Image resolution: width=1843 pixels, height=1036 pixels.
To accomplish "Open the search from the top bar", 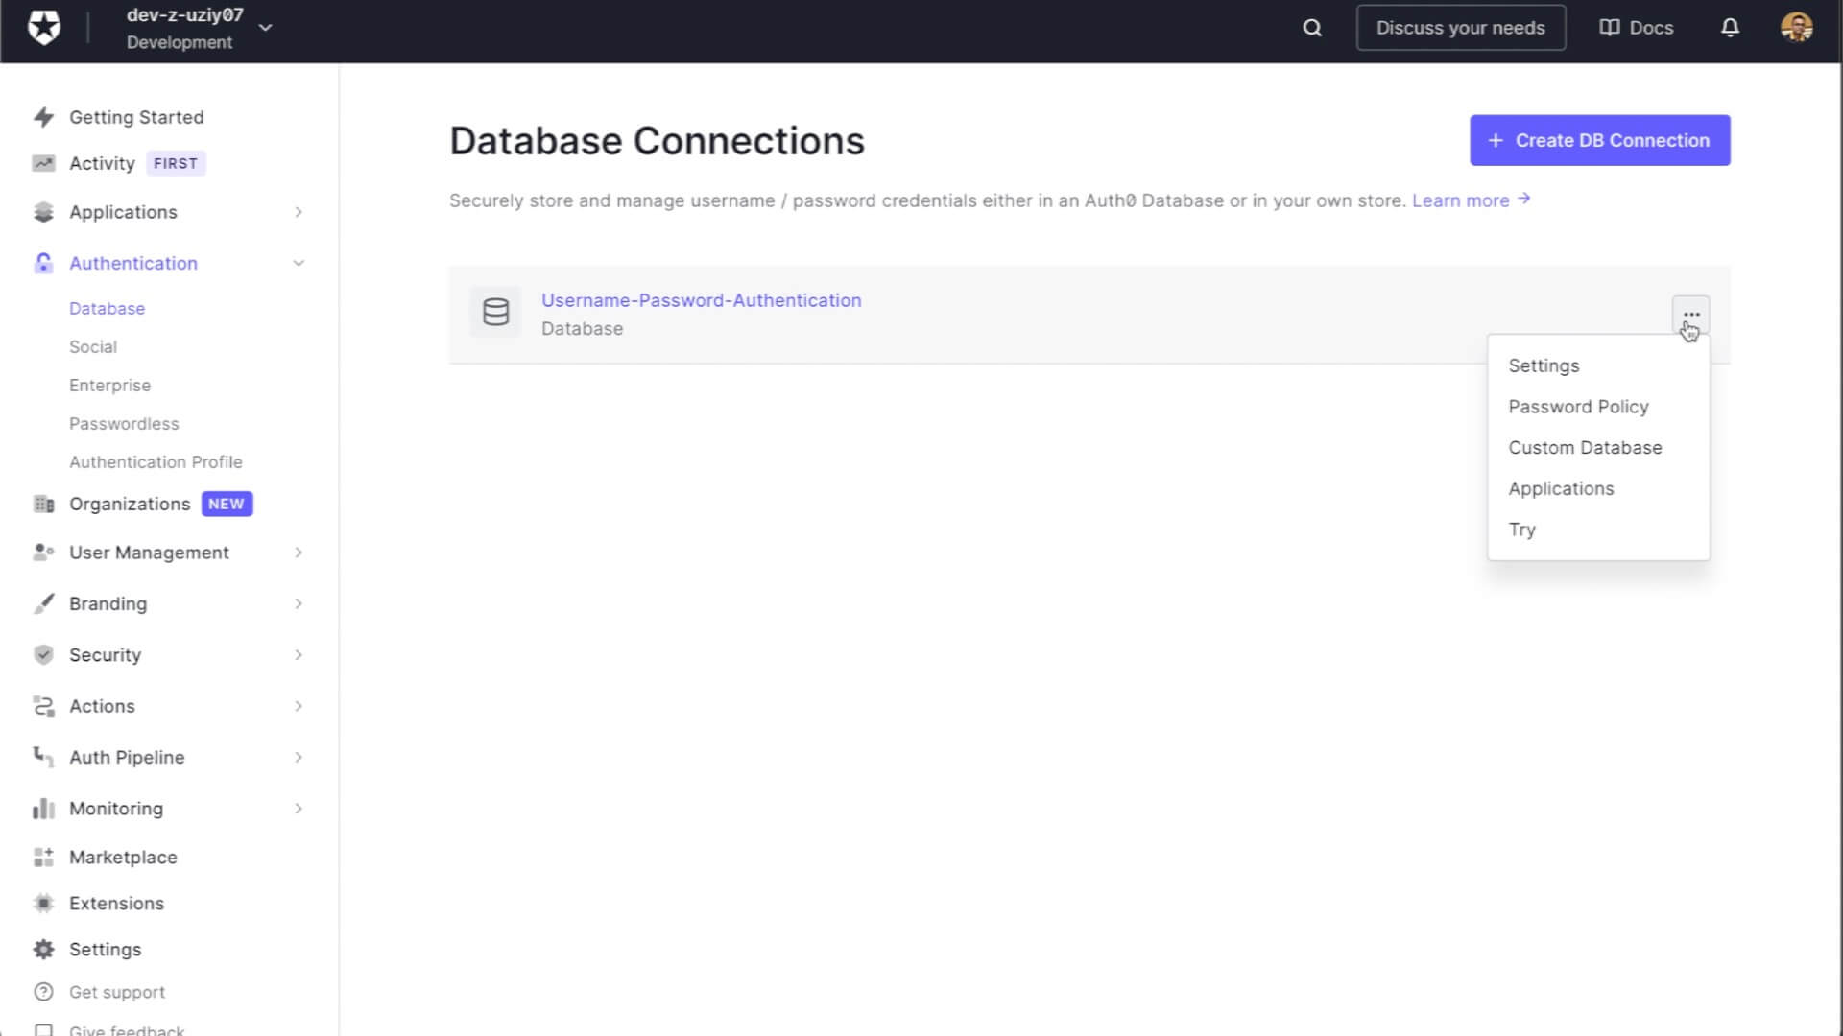I will [1311, 28].
